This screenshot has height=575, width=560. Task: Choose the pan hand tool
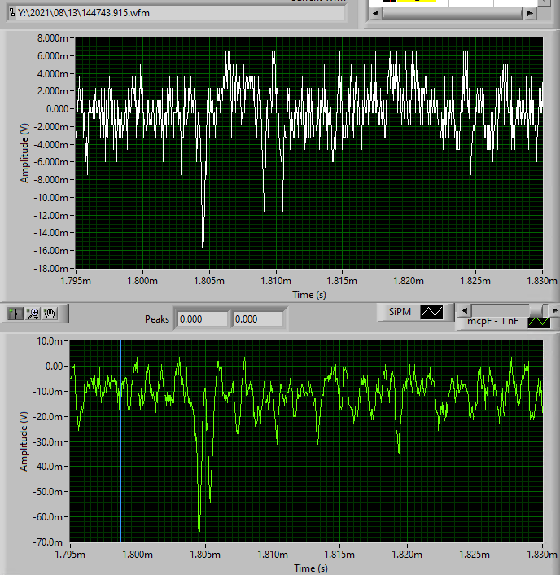click(50, 314)
